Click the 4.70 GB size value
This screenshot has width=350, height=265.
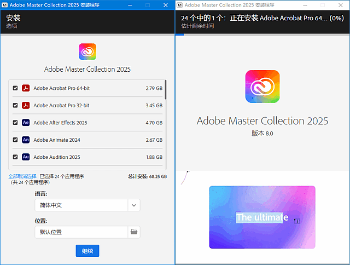click(154, 123)
